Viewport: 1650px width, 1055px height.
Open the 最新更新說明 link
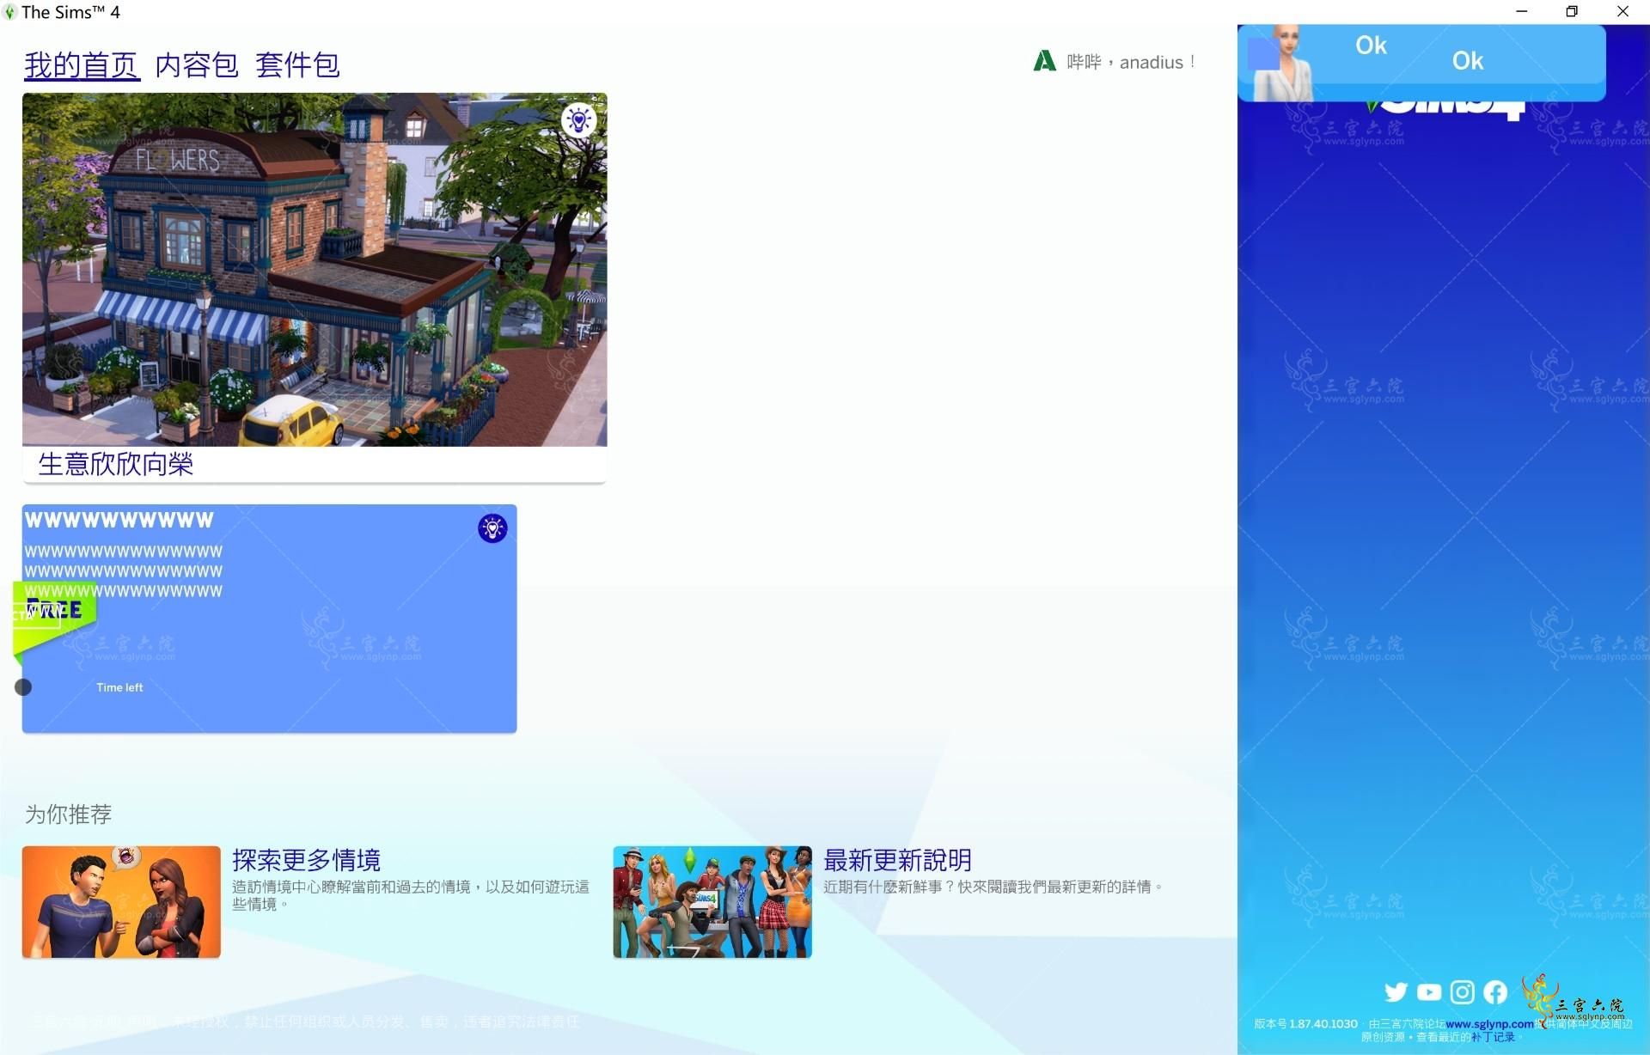(897, 860)
